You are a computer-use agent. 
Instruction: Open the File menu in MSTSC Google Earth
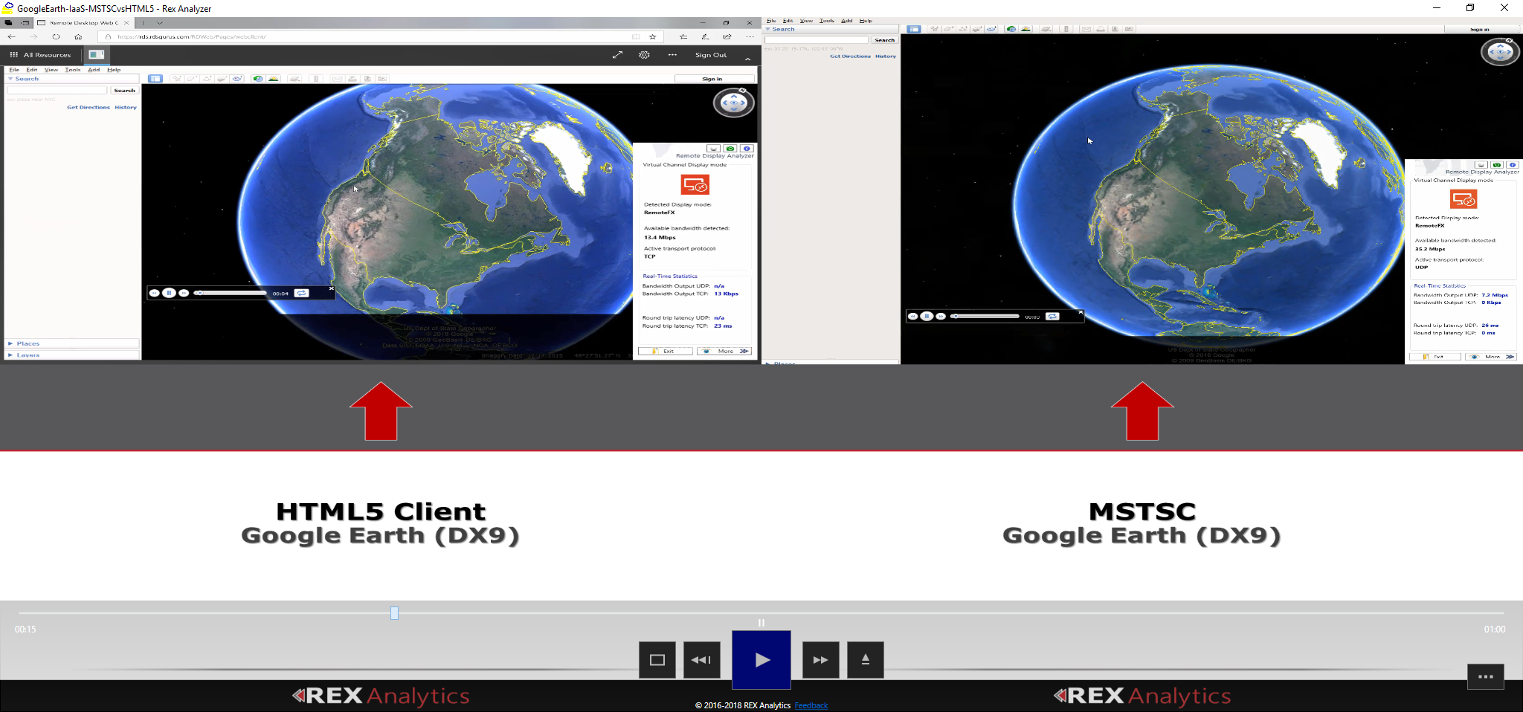771,21
